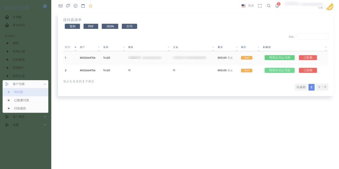This screenshot has height=169, width=339.
Task: Click the star favorites icon
Action: 91,6
